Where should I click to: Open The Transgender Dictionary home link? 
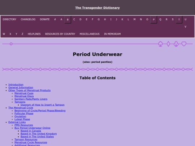tap(97, 8)
